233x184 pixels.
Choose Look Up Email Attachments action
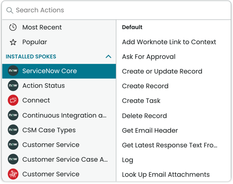[x=166, y=175]
